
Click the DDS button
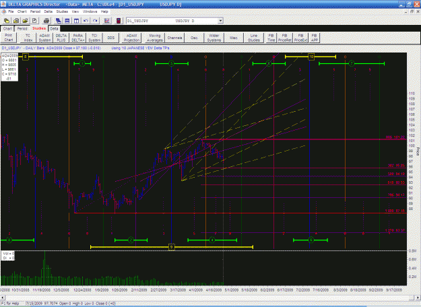tap(111, 38)
